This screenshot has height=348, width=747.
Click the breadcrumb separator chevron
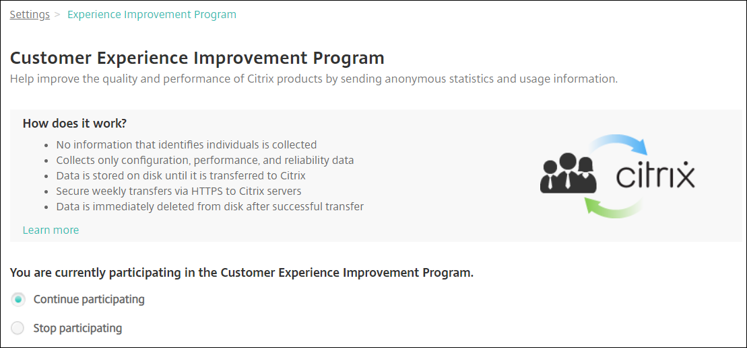click(x=59, y=15)
